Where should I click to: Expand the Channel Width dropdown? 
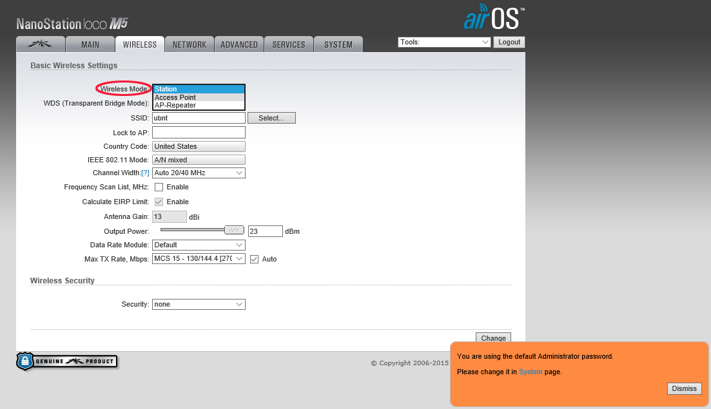click(x=199, y=173)
